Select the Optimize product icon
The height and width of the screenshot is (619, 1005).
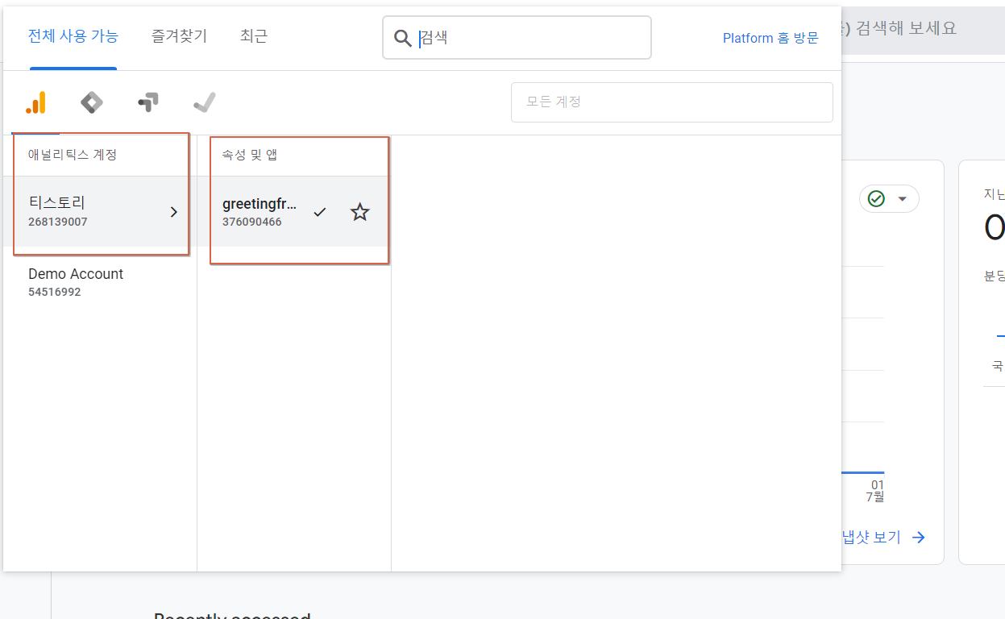pyautogui.click(x=148, y=102)
